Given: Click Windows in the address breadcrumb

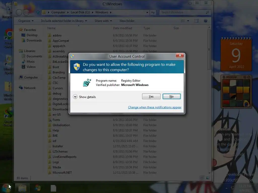Looking at the screenshot, I should (102, 12).
